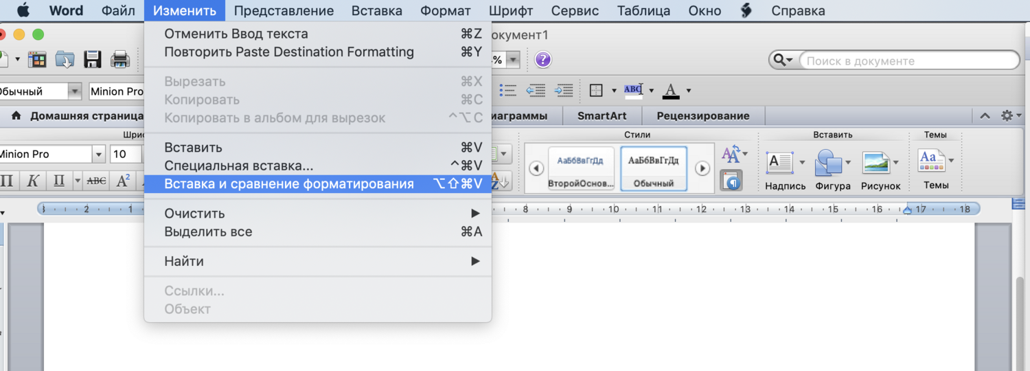Image resolution: width=1030 pixels, height=371 pixels.
Task: Toggle strikethrough ABC button
Action: pos(96,181)
